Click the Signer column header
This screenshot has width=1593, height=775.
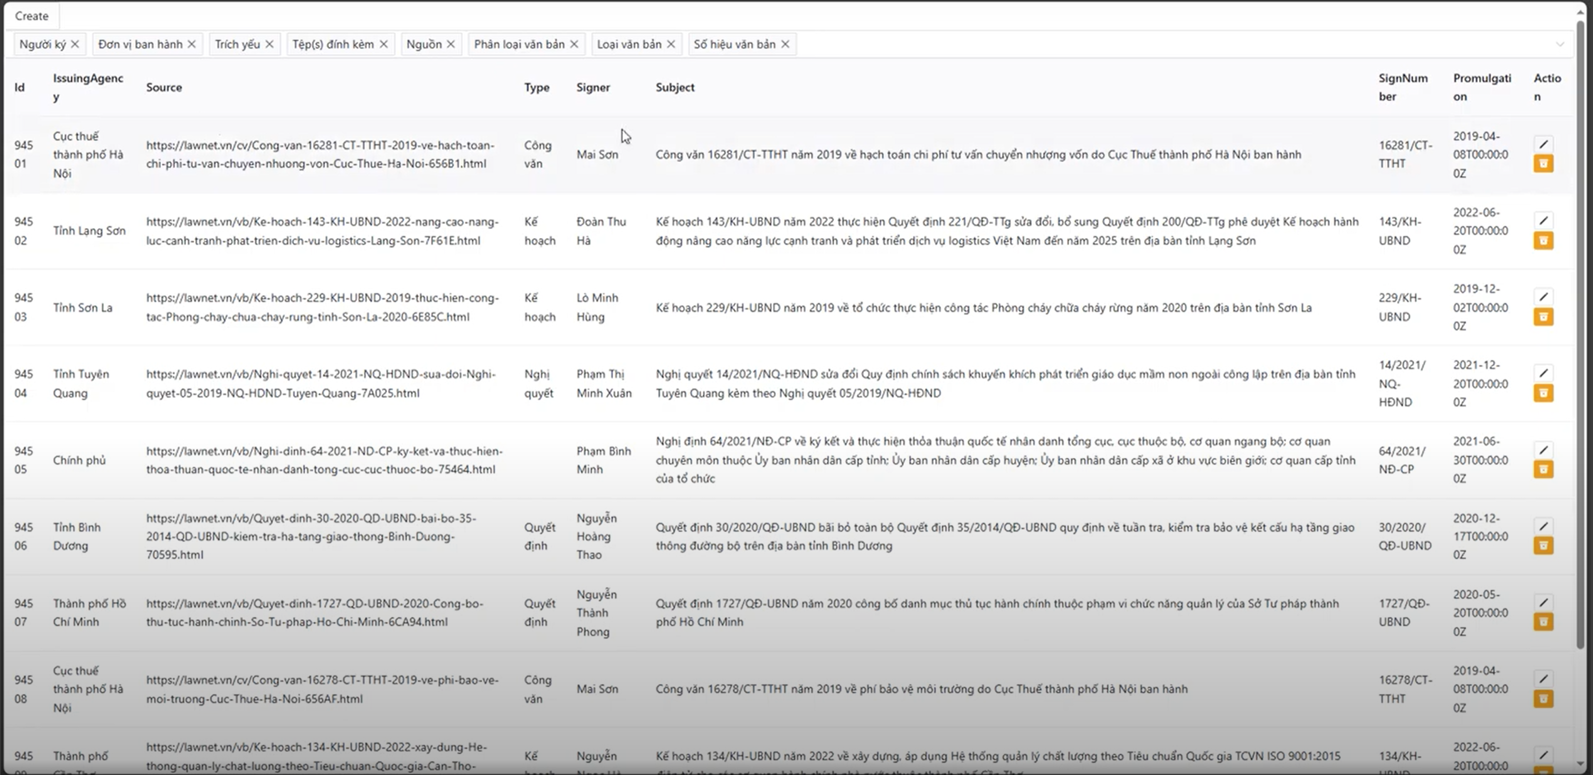click(593, 87)
